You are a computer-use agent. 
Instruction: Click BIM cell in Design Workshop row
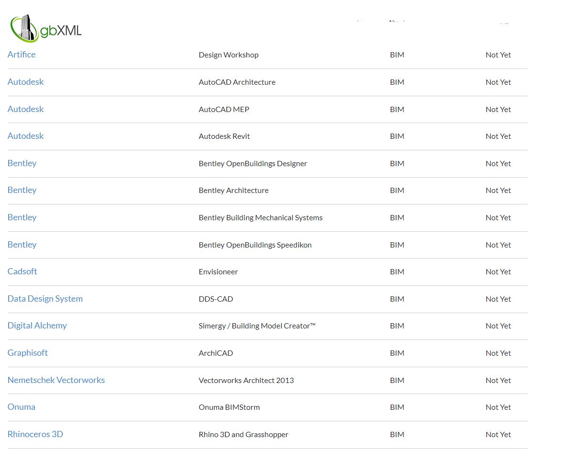[397, 55]
